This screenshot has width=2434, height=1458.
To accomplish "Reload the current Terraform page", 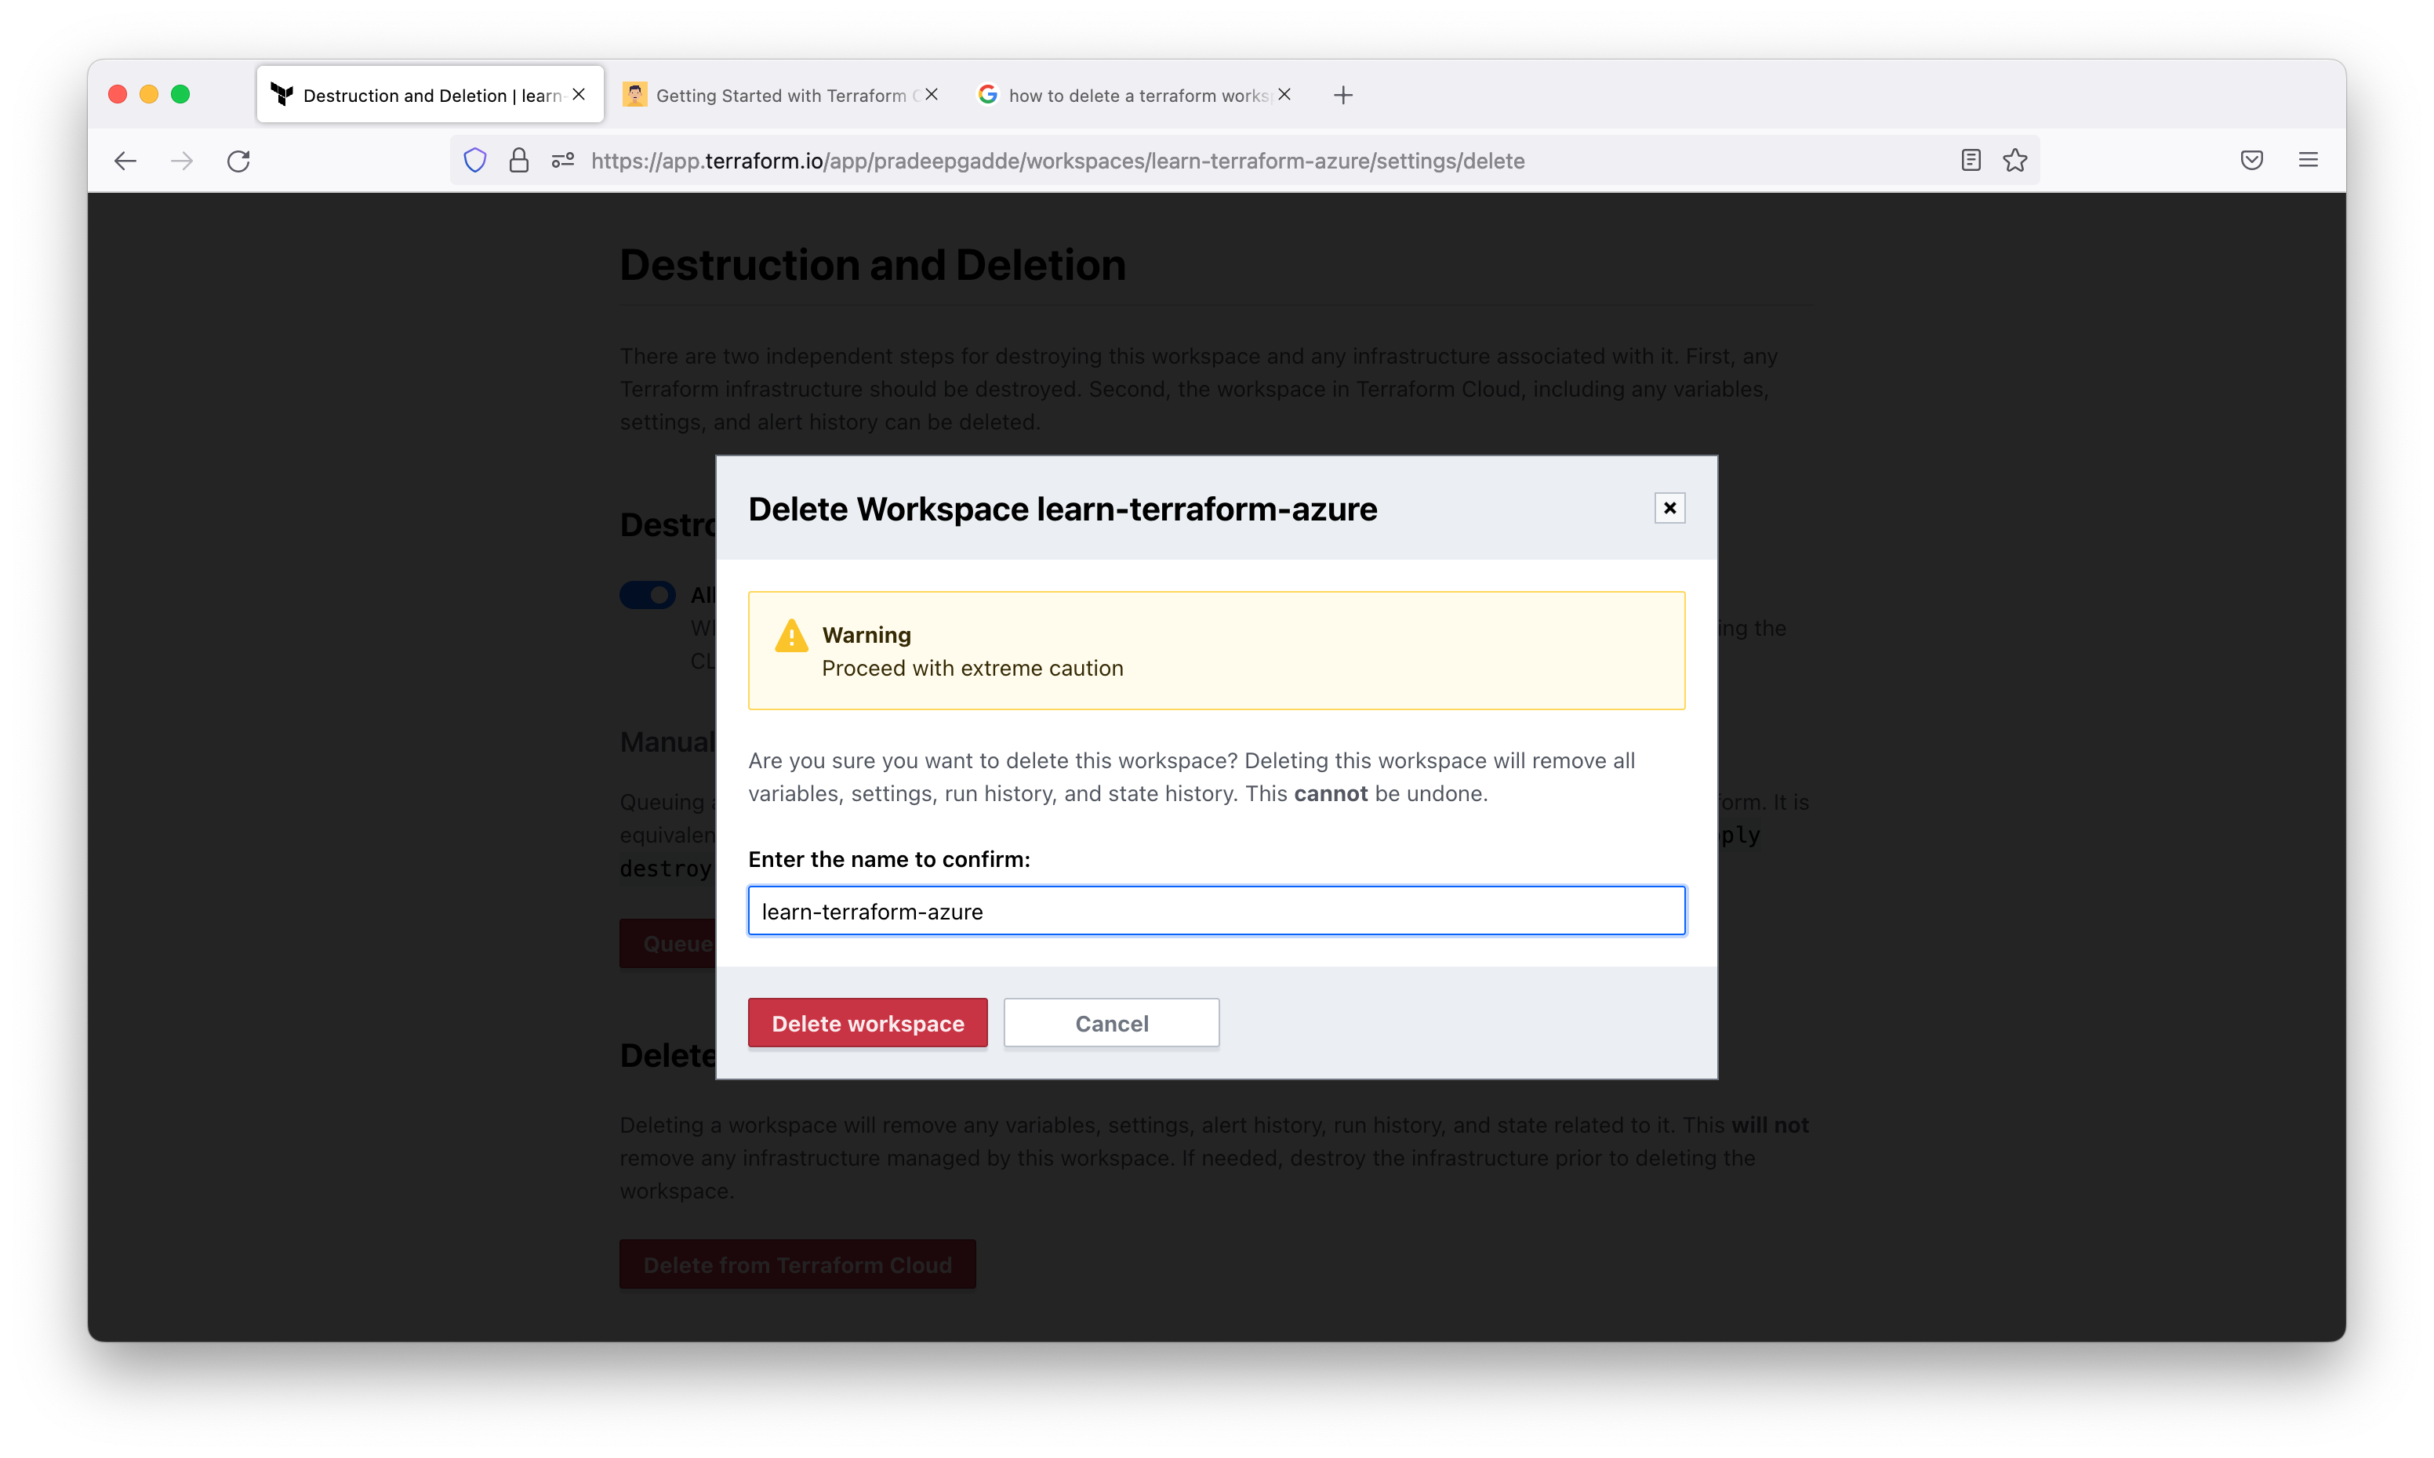I will tap(239, 160).
